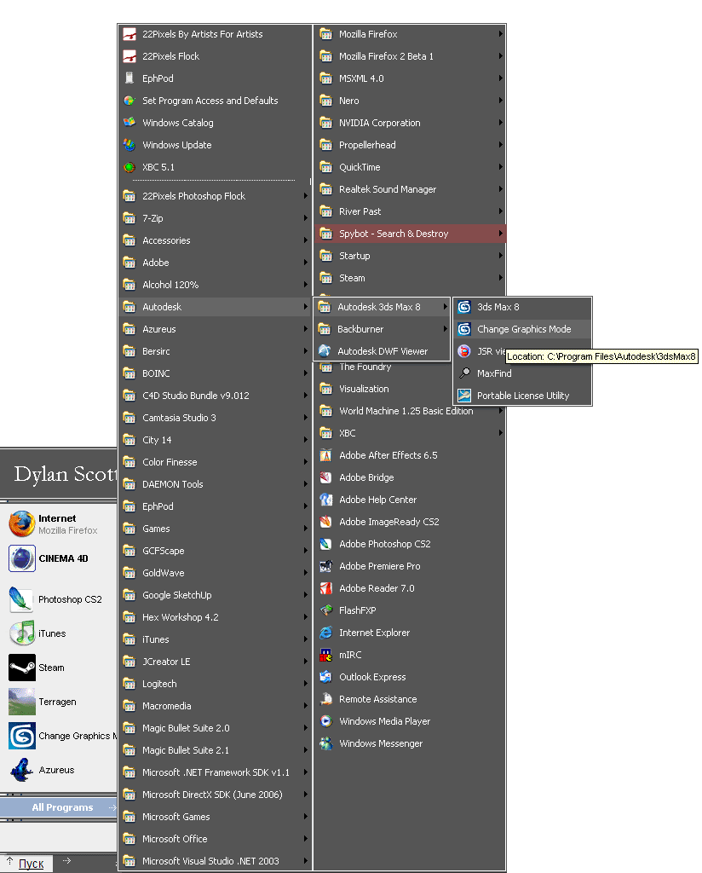Expand the Mozilla Firefox folder arrow

(x=501, y=34)
